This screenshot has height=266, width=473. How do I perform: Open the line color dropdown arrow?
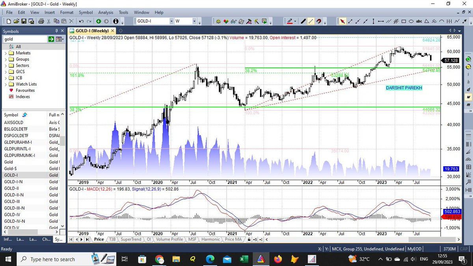[295, 21]
